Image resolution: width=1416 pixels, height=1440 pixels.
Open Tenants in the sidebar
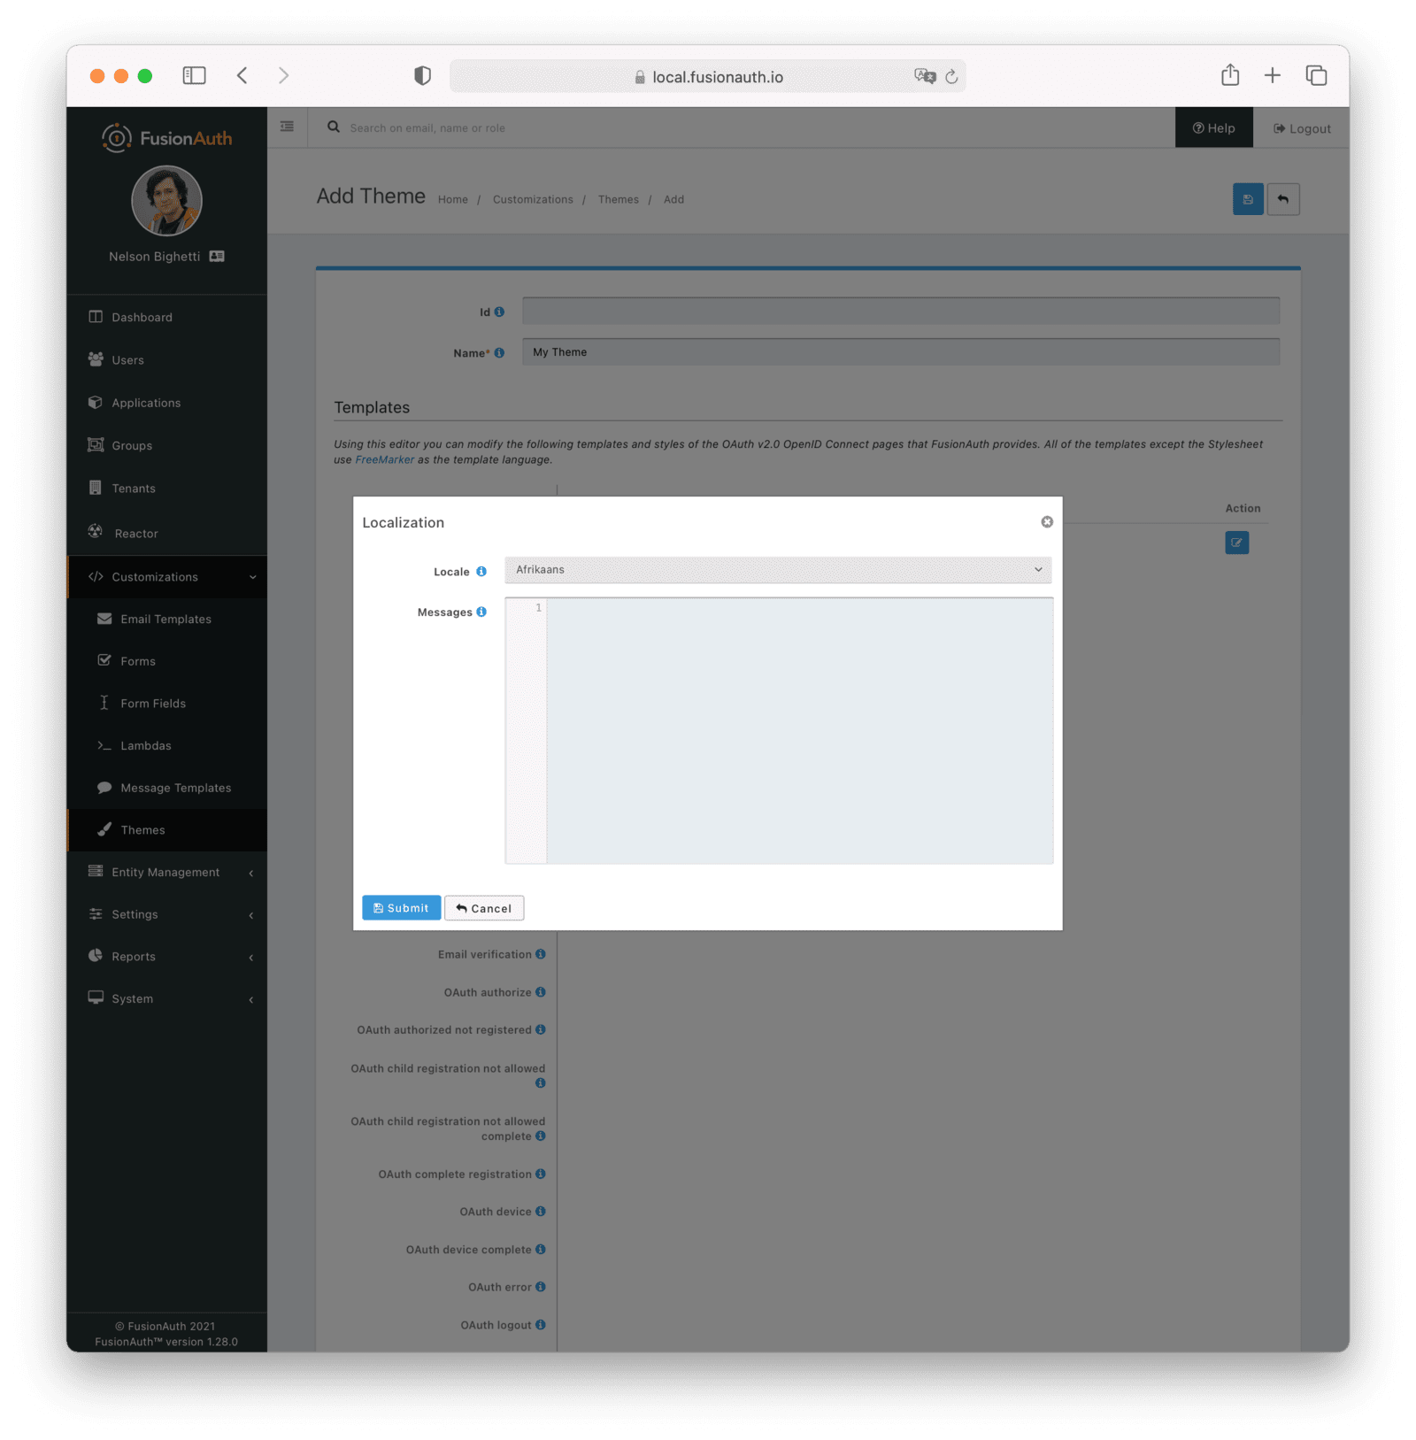[167, 489]
